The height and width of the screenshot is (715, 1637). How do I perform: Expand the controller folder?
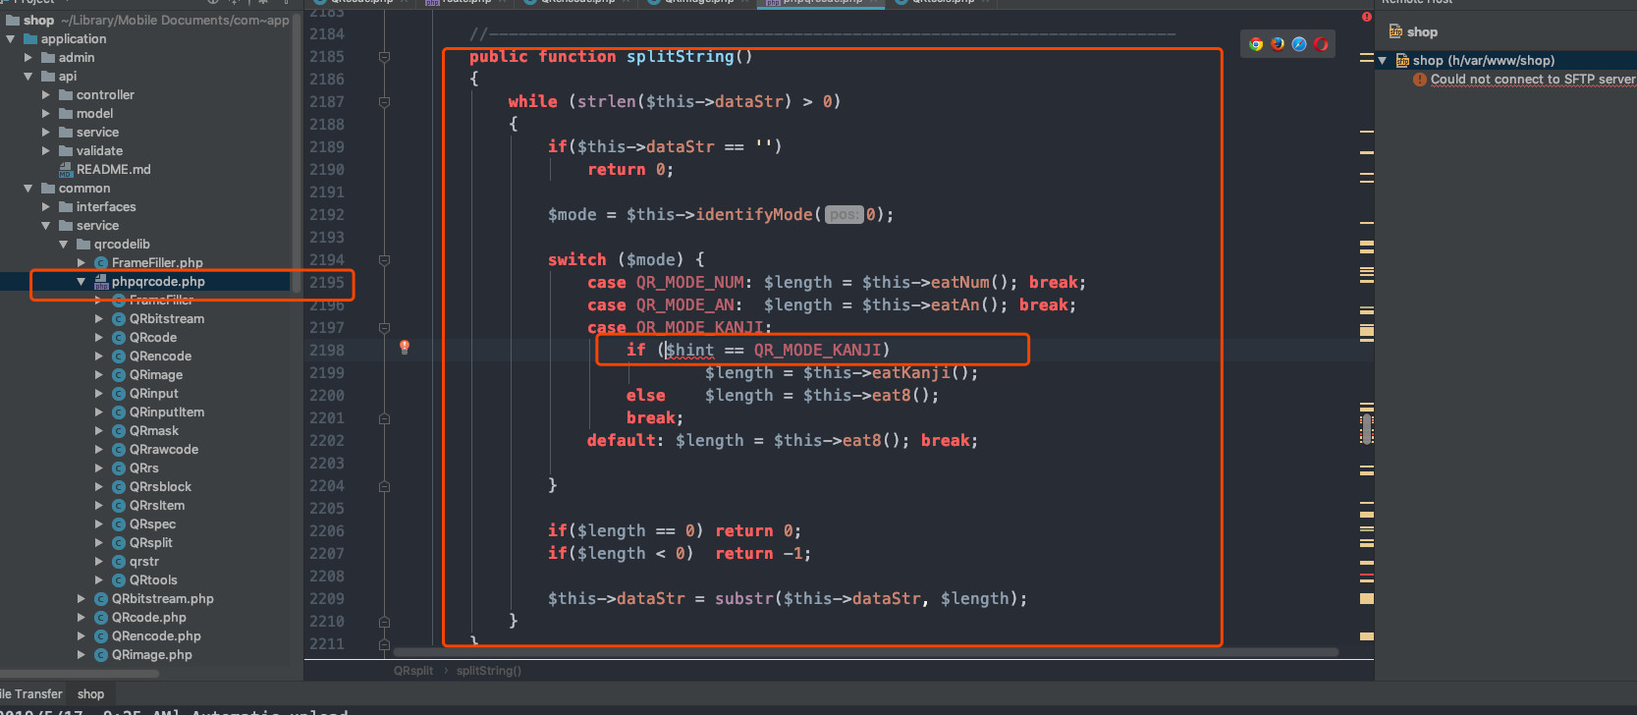(x=46, y=95)
